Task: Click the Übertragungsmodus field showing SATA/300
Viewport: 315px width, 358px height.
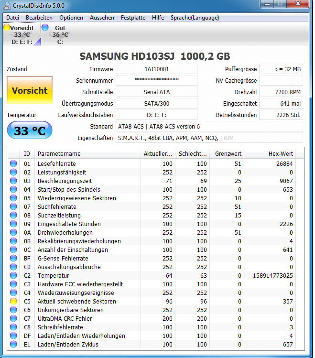Action: (x=157, y=103)
